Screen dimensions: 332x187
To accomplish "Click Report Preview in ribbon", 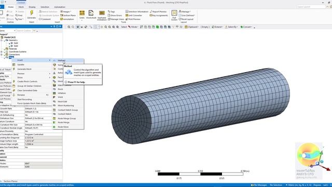I will pos(158,11).
